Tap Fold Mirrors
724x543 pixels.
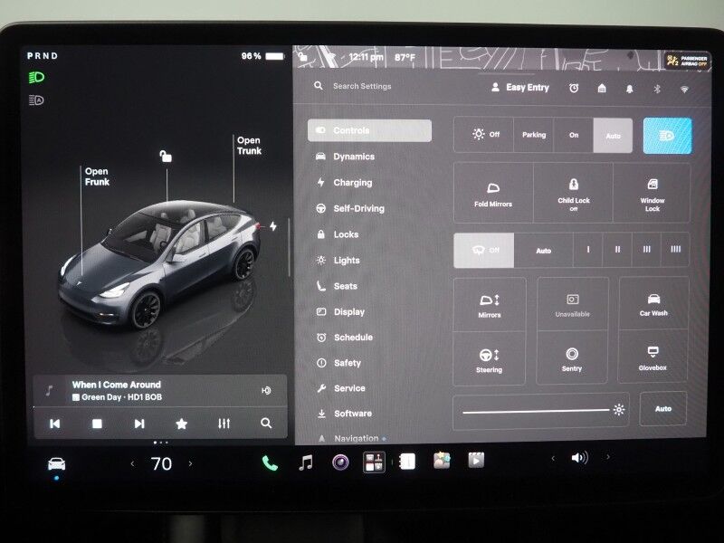[x=493, y=193]
